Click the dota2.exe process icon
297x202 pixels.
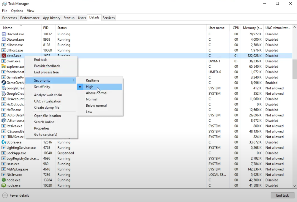(x=4, y=56)
